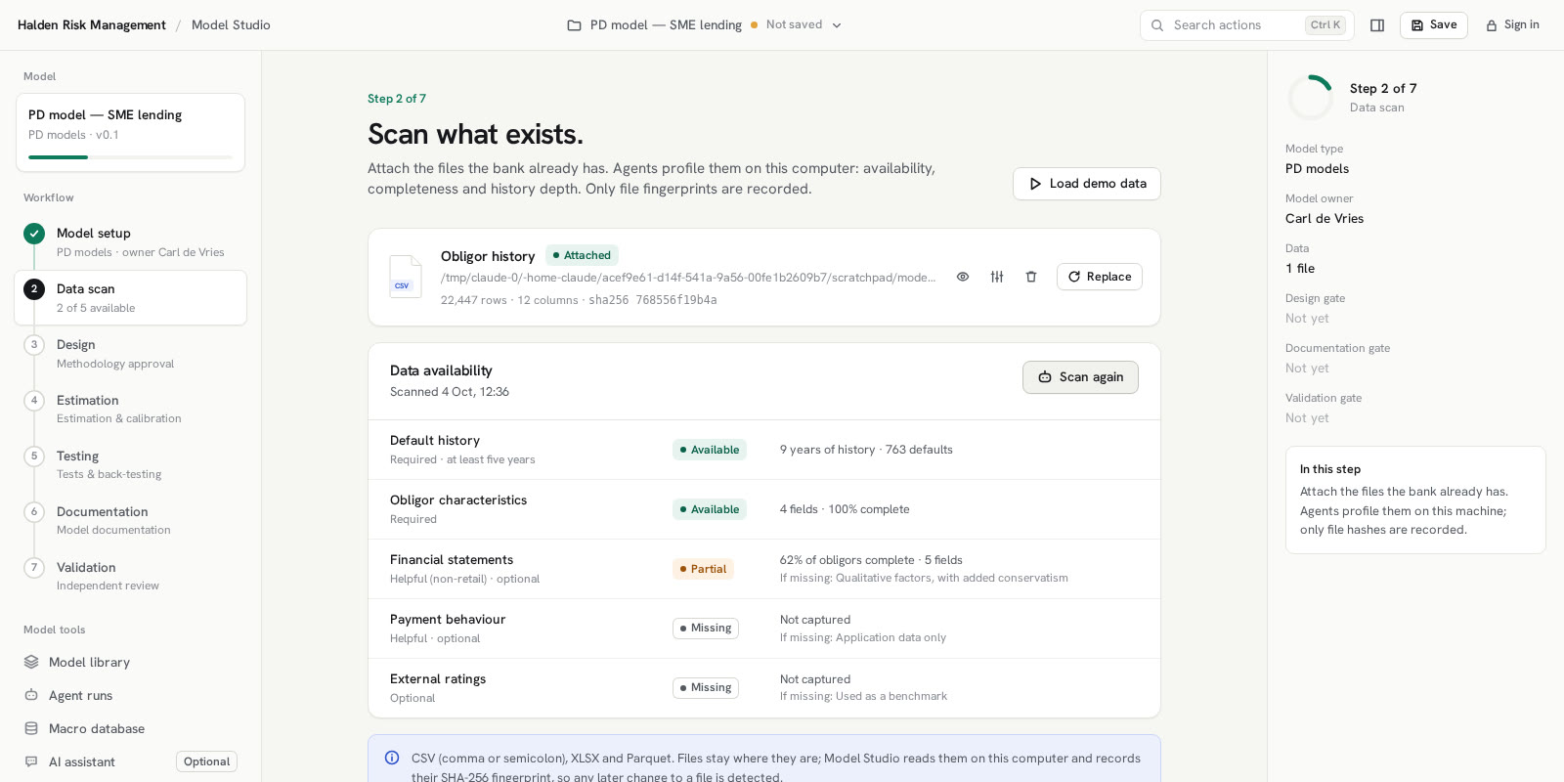Click the Search actions field
The width and height of the screenshot is (1564, 782).
1246,25
